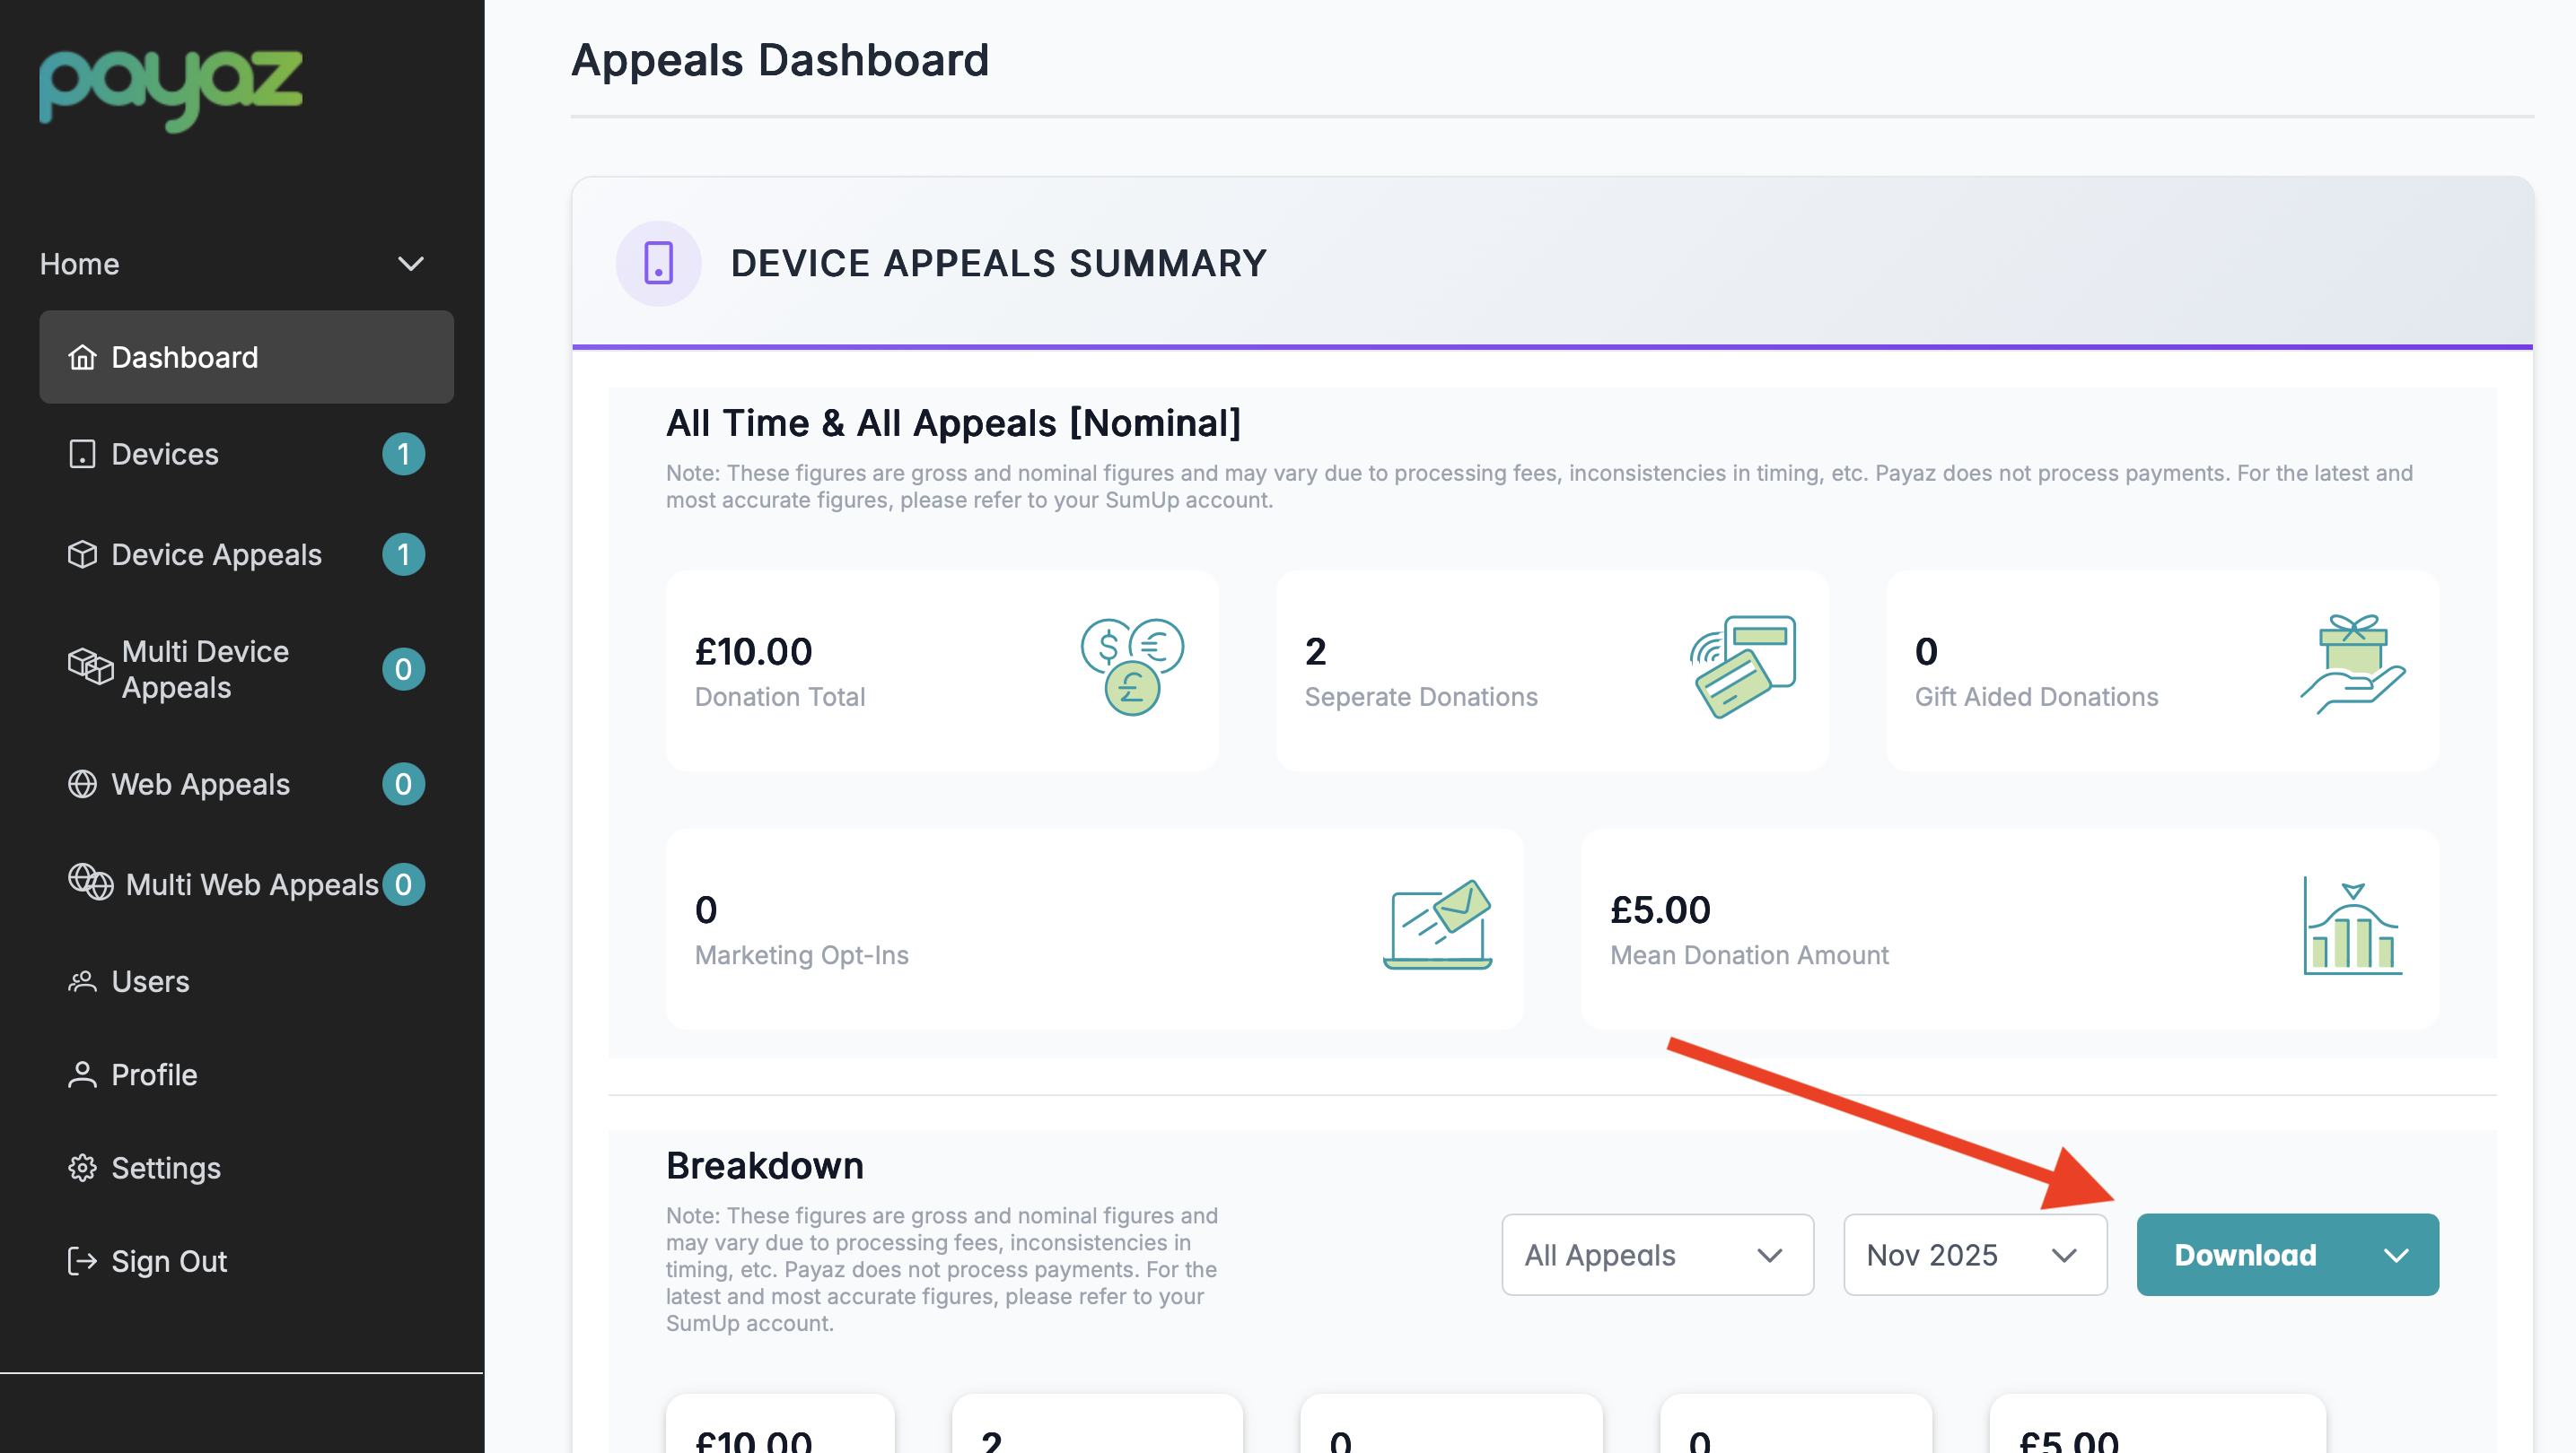Image resolution: width=2576 pixels, height=1453 pixels.
Task: Click the Device Appeals Summary phone icon
Action: (x=658, y=264)
